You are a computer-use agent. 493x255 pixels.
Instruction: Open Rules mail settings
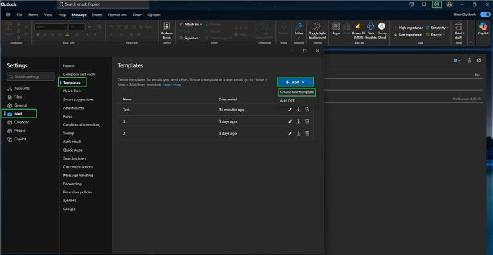pyautogui.click(x=68, y=116)
